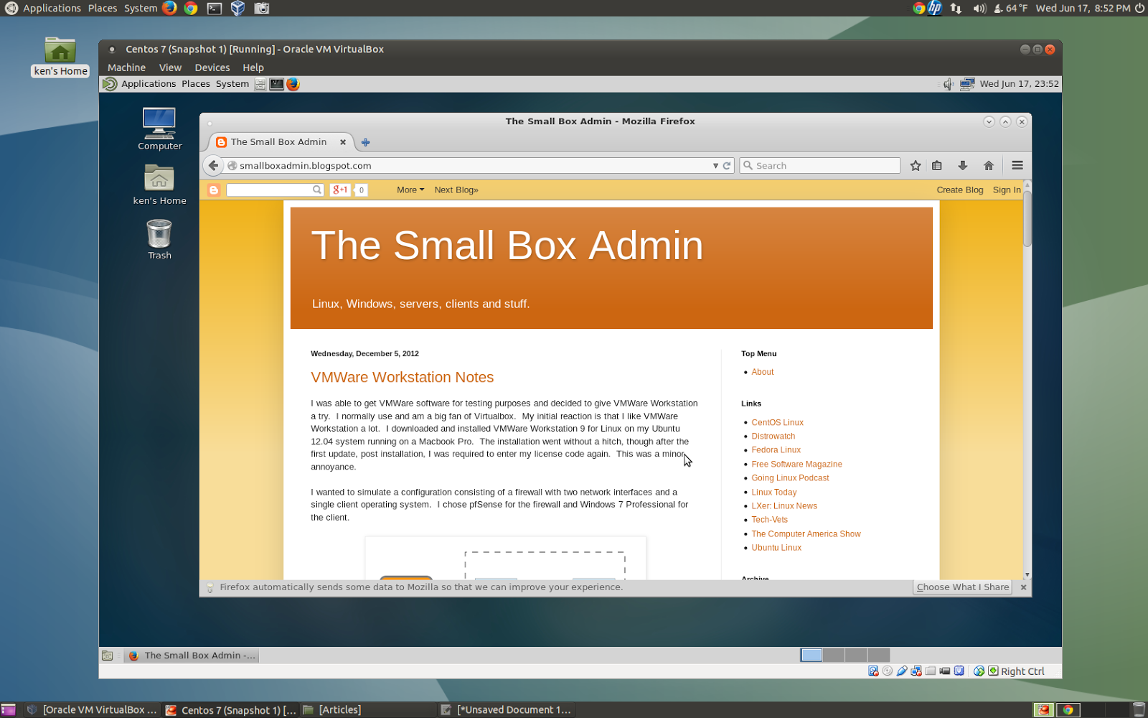Open history dropdown arrow in the URL bar
The image size is (1148, 718).
pyautogui.click(x=715, y=166)
